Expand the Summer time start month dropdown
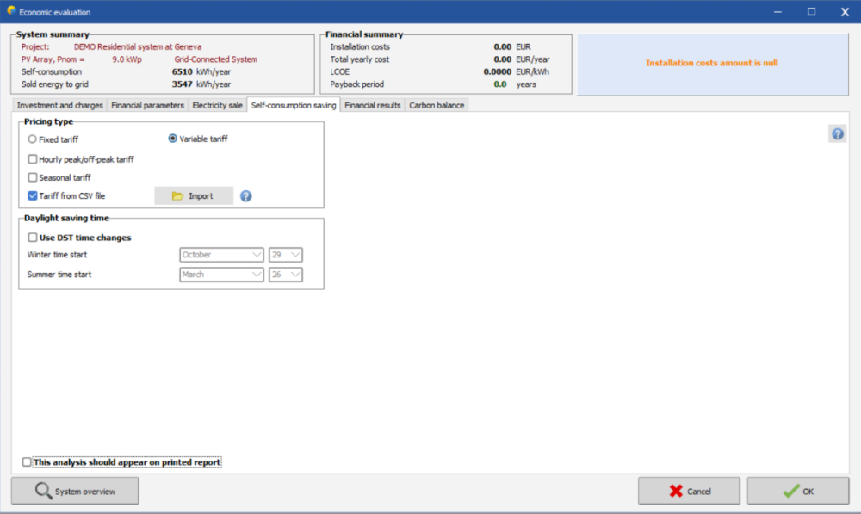This screenshot has height=514, width=861. 221,275
